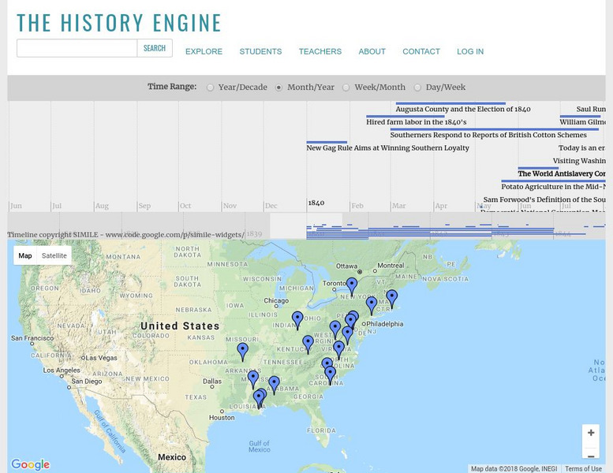The width and height of the screenshot is (613, 473).
Task: Open the Terms of Use map link
Action: pos(583,469)
